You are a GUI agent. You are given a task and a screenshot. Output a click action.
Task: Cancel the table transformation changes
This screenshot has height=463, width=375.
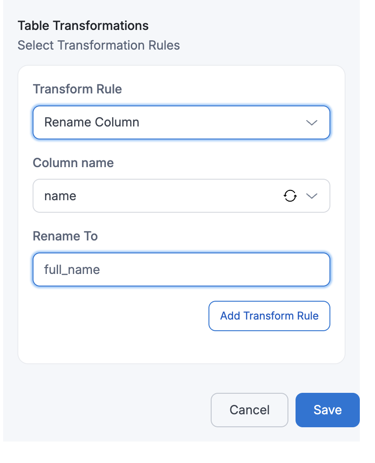pyautogui.click(x=249, y=410)
